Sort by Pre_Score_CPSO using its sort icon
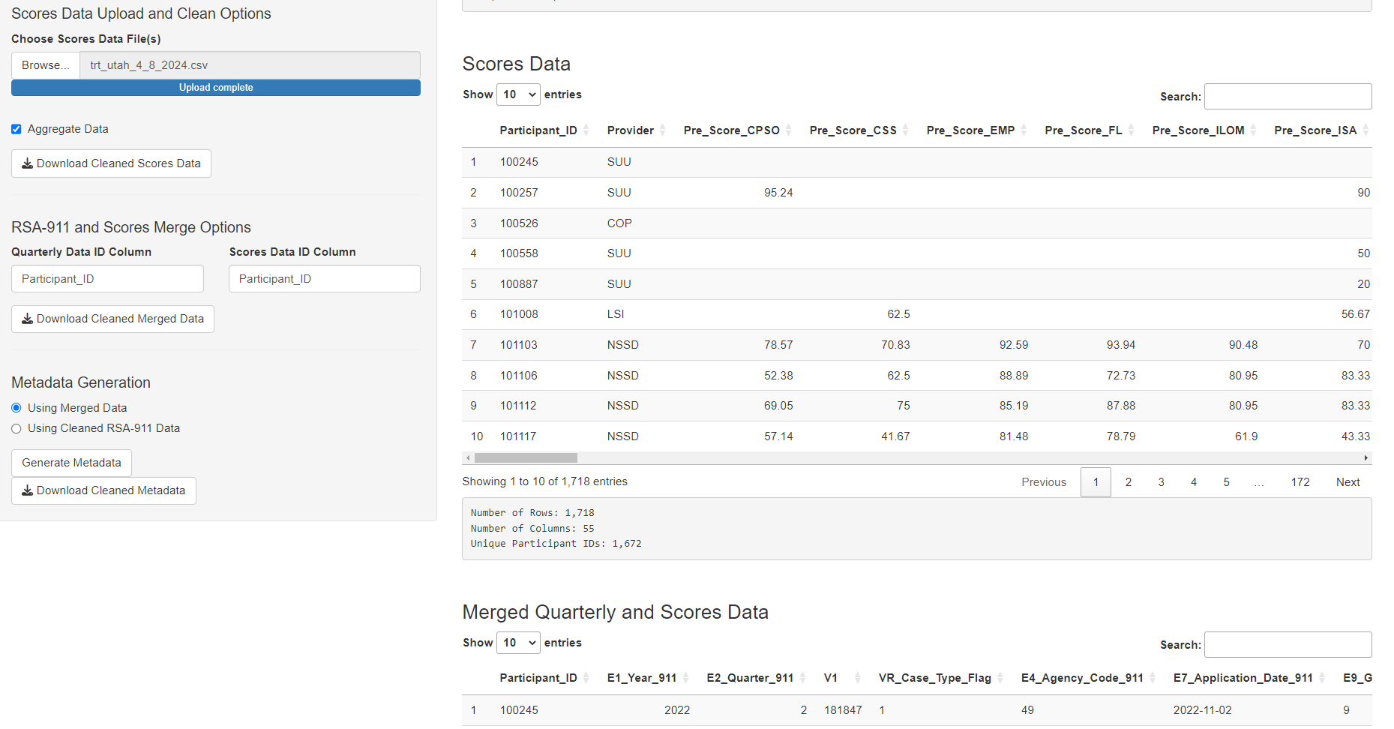The image size is (1394, 729). (788, 130)
